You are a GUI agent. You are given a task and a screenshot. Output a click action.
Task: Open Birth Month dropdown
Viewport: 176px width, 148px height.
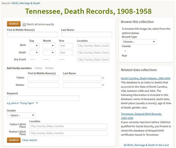(49, 46)
